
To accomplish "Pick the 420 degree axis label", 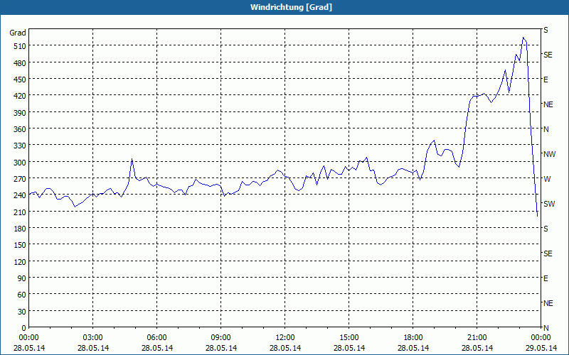I will (20, 96).
